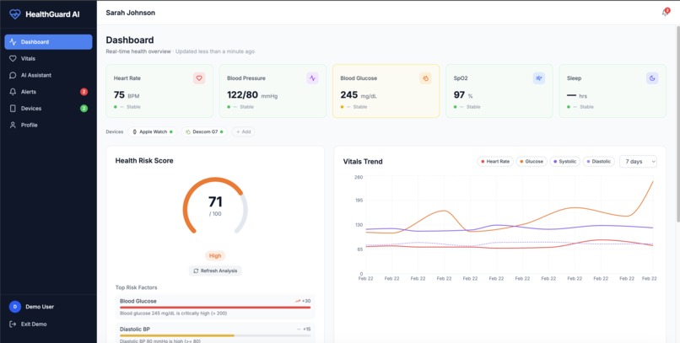Click the Apple Watch device chip
680x343 pixels.
click(x=152, y=131)
